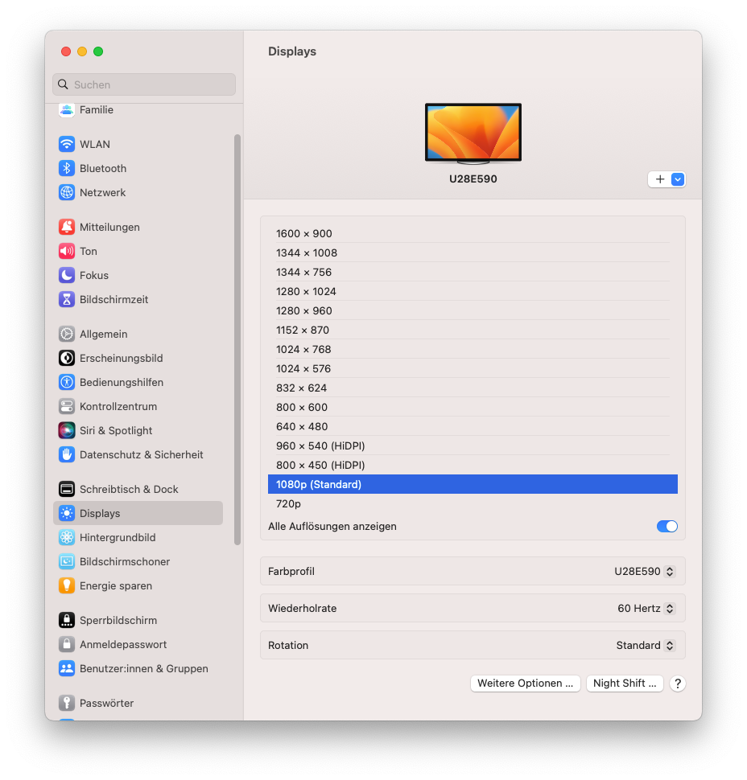
Task: Select 960 × 540 (HiDPI) resolution
Action: click(x=473, y=445)
